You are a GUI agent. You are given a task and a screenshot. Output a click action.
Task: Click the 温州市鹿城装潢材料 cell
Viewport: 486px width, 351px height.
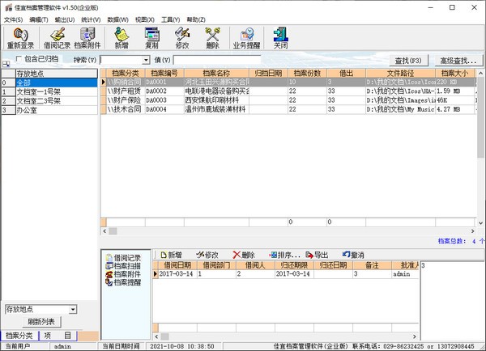click(x=216, y=109)
